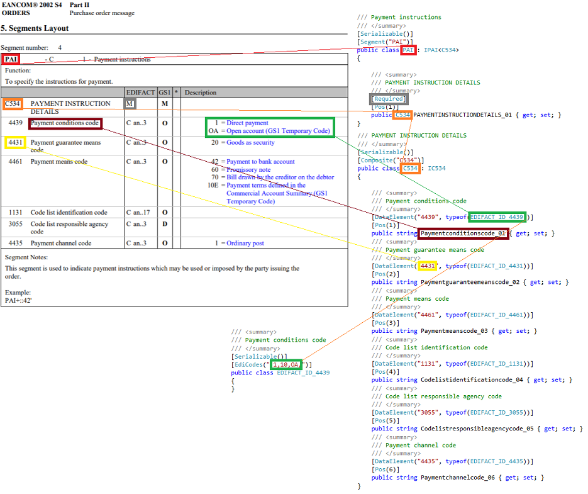Select the "Direct payment" code description
Image resolution: width=588 pixels, height=494 pixels.
tap(247, 123)
